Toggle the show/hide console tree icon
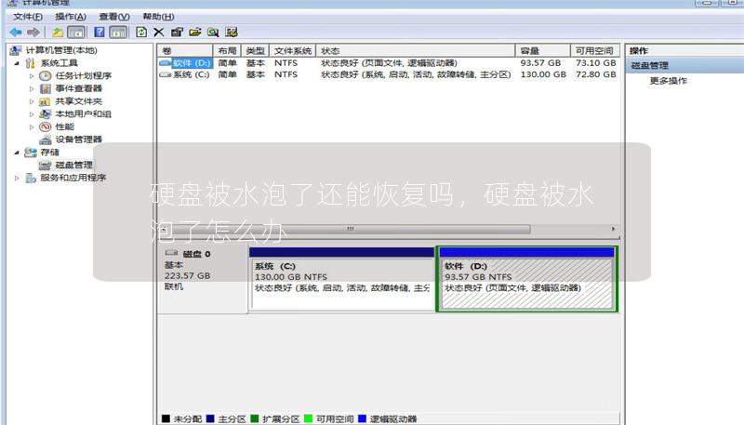This screenshot has width=744, height=425. 76,33
